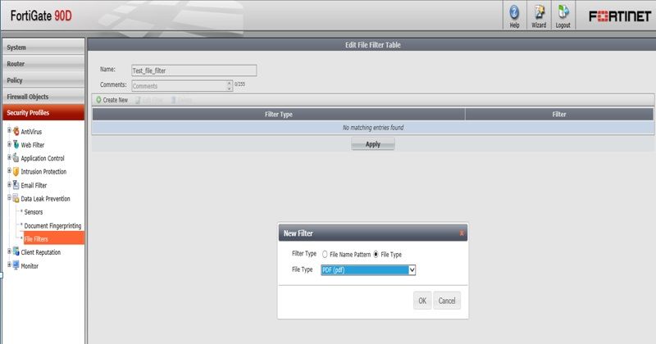
Task: Click the Filter Type column header
Action: pos(279,114)
